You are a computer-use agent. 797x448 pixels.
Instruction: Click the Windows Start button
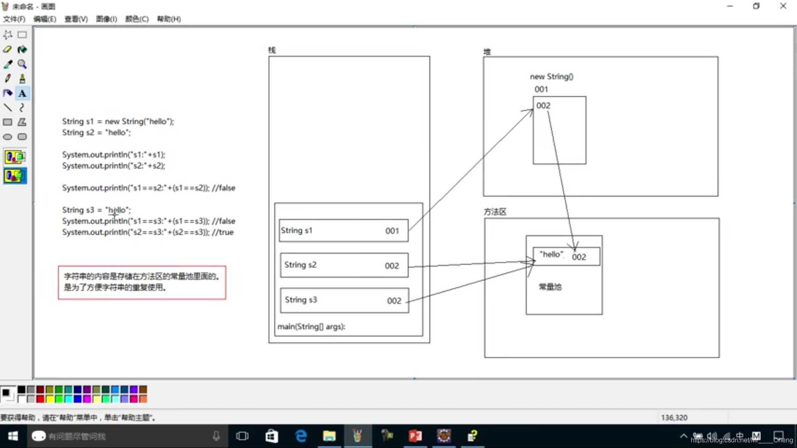click(x=13, y=436)
